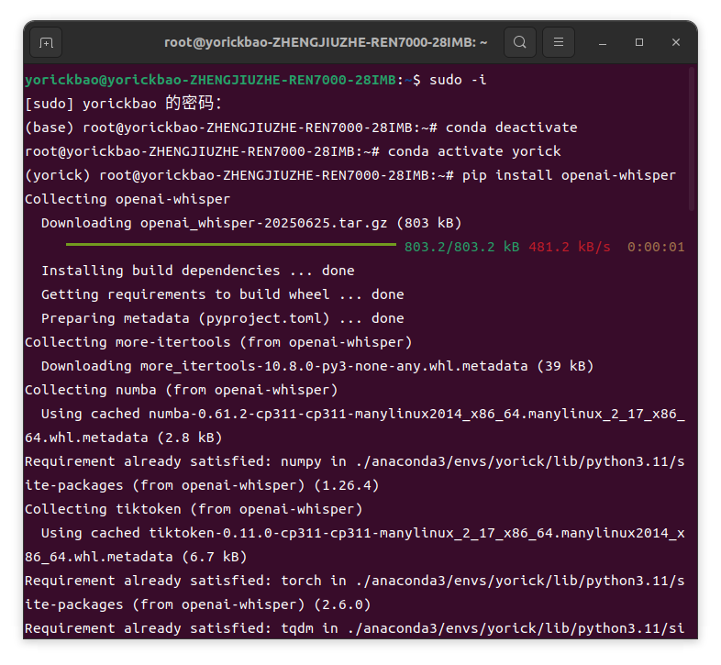721x665 pixels.
Task: Maximize the terminal window
Action: tap(639, 42)
